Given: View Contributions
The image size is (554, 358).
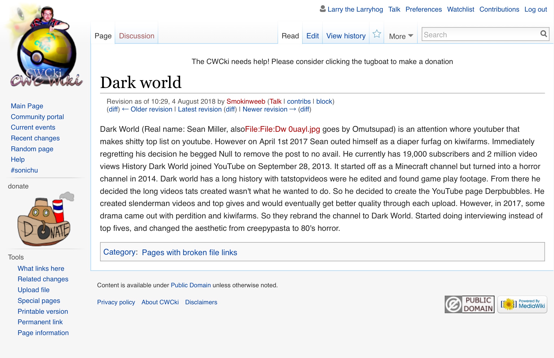Looking at the screenshot, I should click(499, 9).
